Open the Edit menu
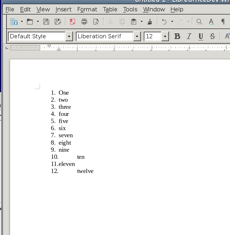This screenshot has width=230, height=235. tap(25, 10)
